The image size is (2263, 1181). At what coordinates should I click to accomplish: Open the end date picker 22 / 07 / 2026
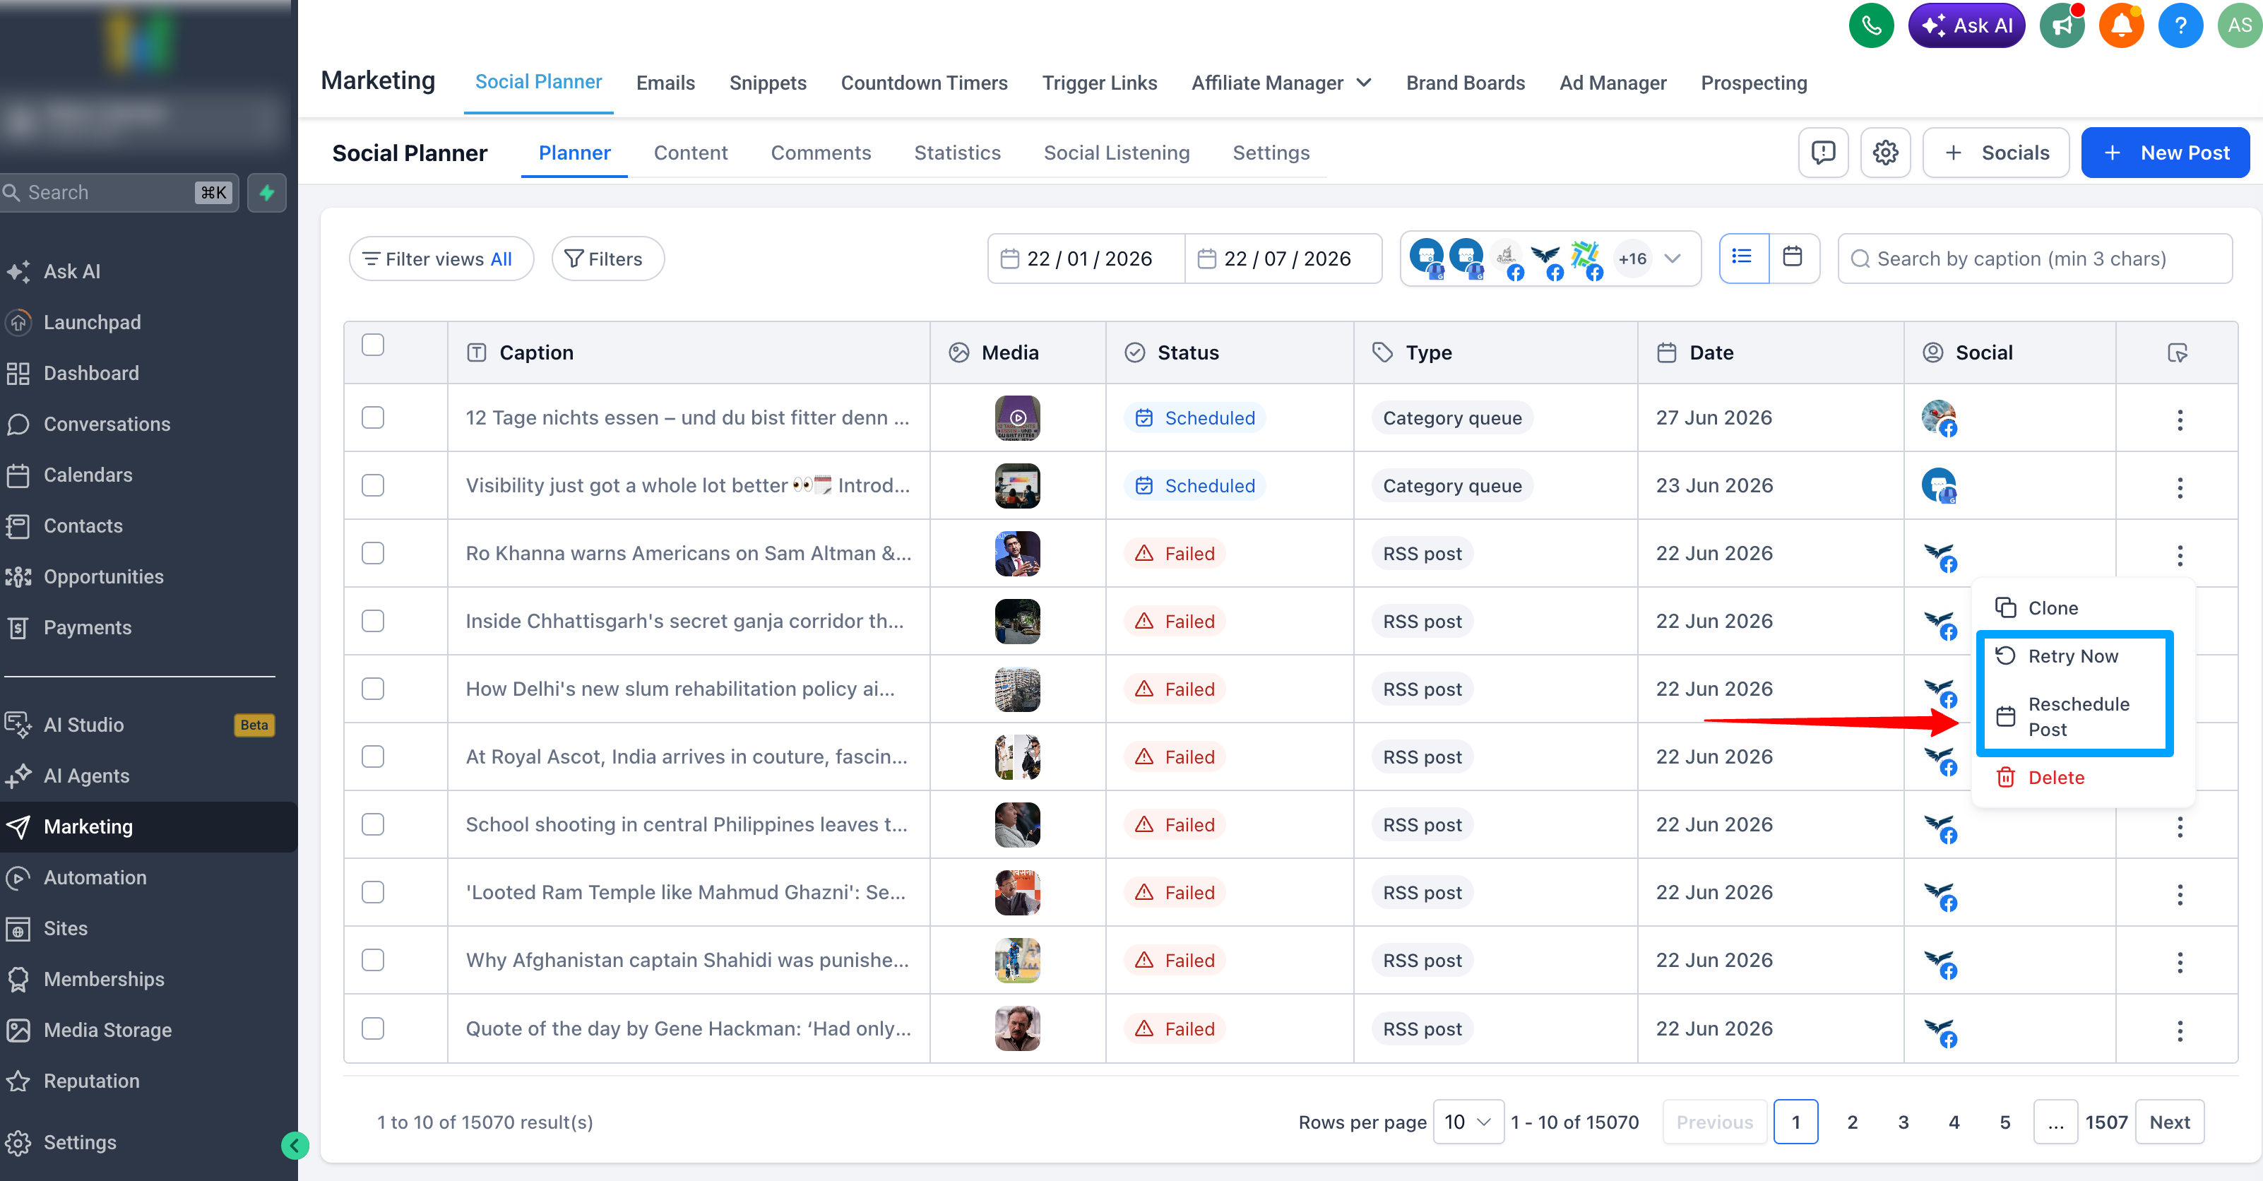[x=1283, y=259]
